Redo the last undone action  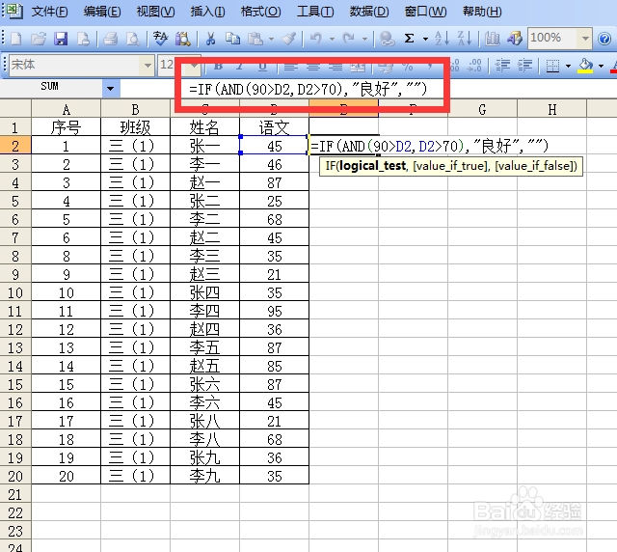349,39
